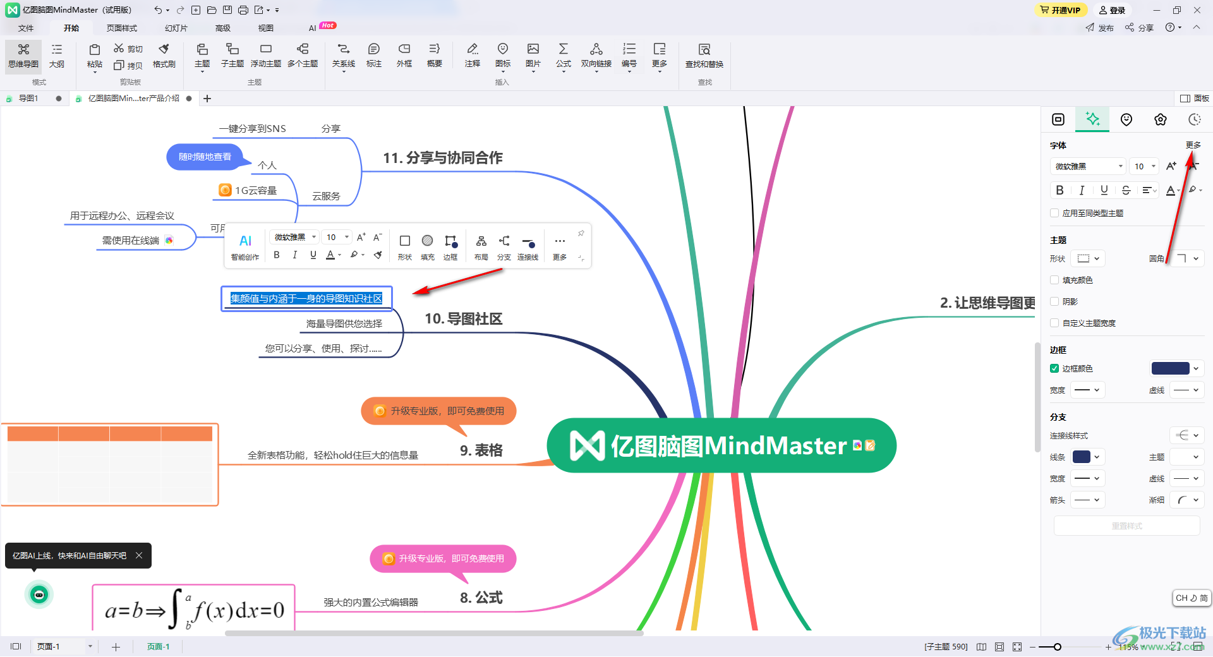The height and width of the screenshot is (657, 1213).
Task: Open the theme settings panel tab
Action: click(1161, 119)
